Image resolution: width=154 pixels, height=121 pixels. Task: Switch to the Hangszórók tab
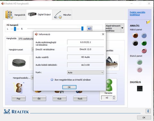coord(15,15)
